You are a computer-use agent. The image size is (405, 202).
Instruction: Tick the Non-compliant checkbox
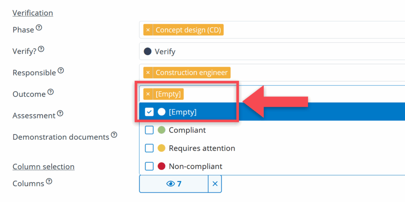tap(149, 166)
